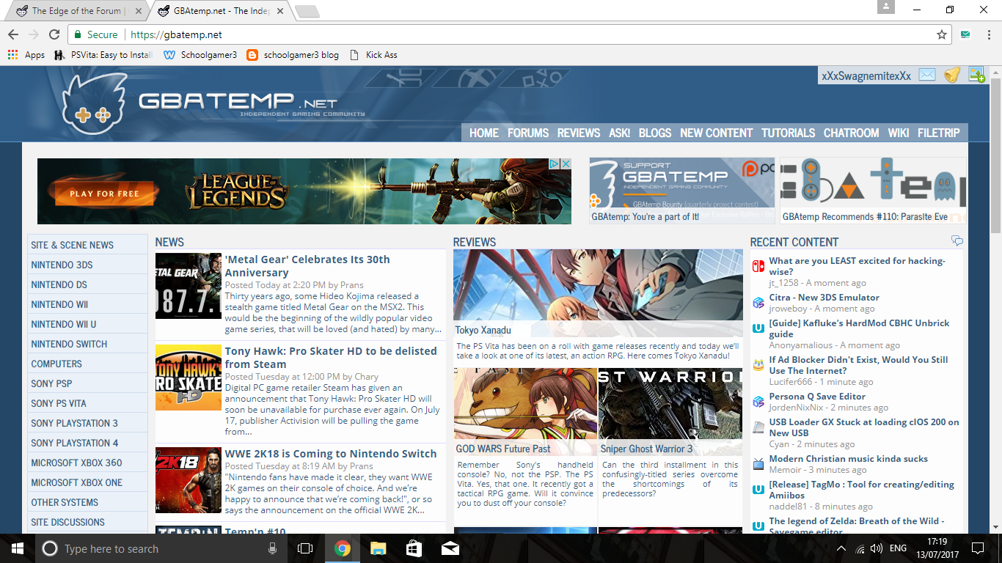Click the cake icon beside the Ad Blocker thread

click(x=758, y=365)
